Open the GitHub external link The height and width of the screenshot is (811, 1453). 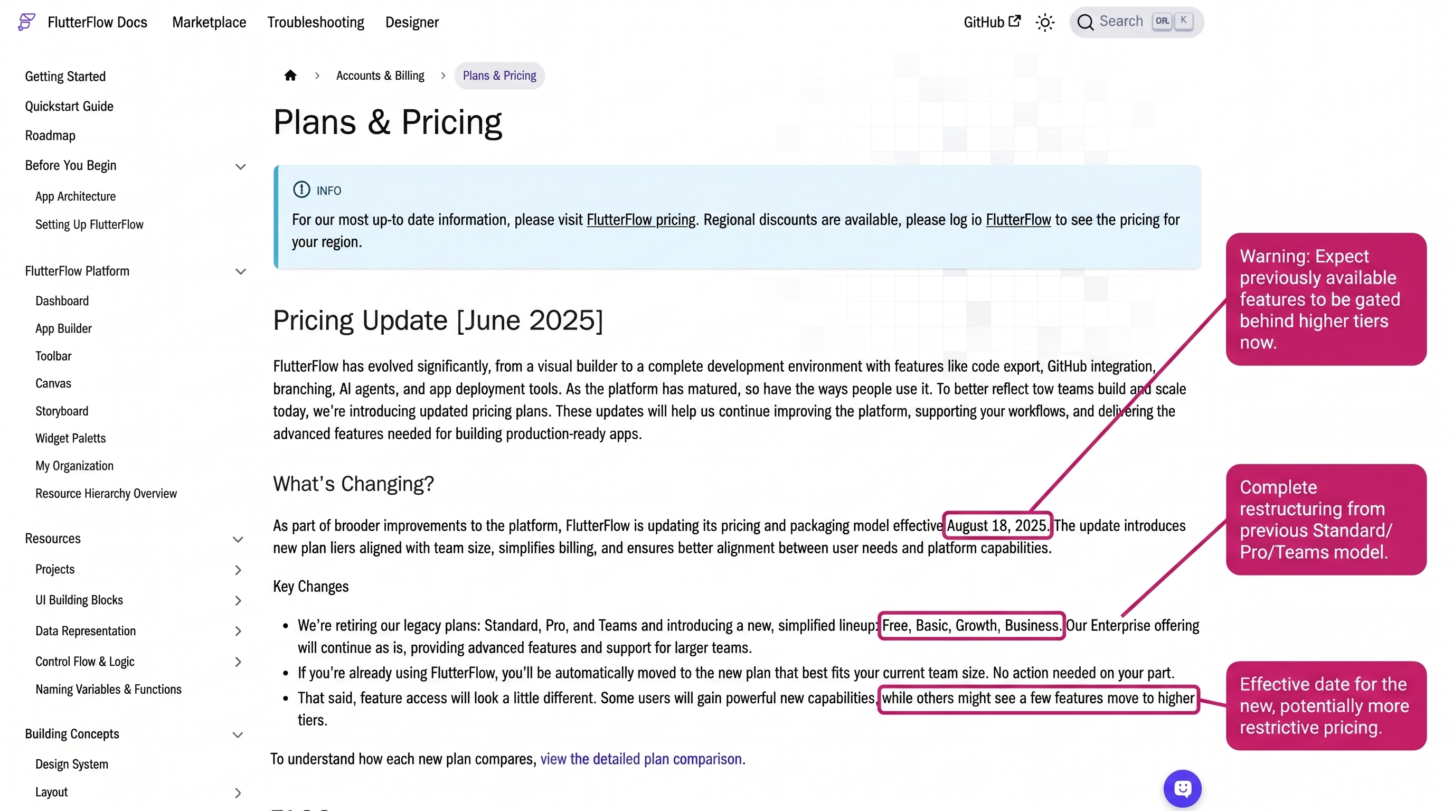(992, 22)
